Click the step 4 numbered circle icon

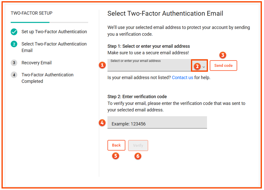pos(14,75)
